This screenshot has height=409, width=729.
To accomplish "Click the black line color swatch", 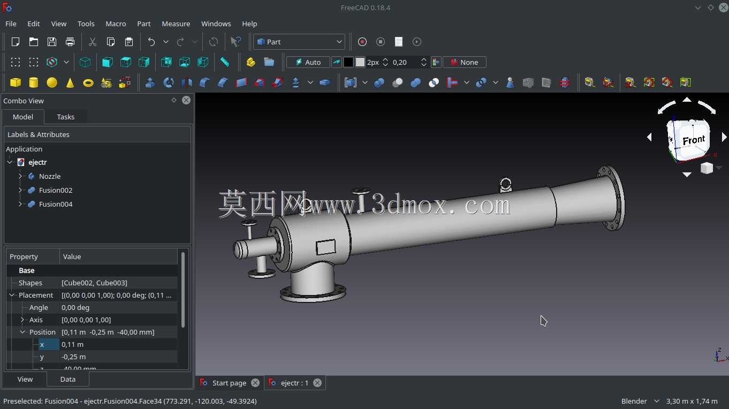I will [348, 62].
